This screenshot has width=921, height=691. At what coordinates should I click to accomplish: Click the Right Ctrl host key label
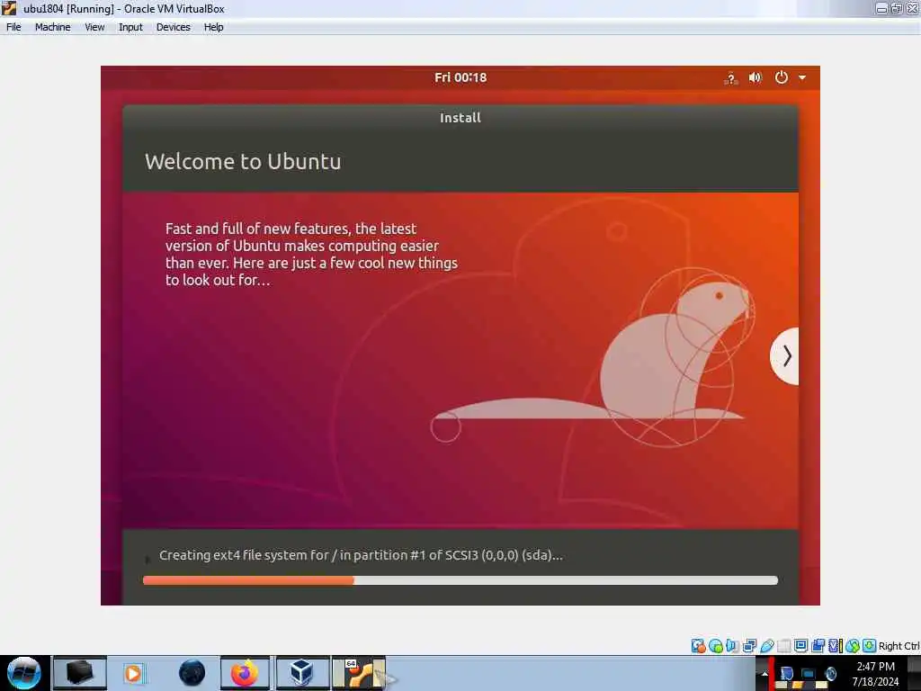(x=899, y=646)
